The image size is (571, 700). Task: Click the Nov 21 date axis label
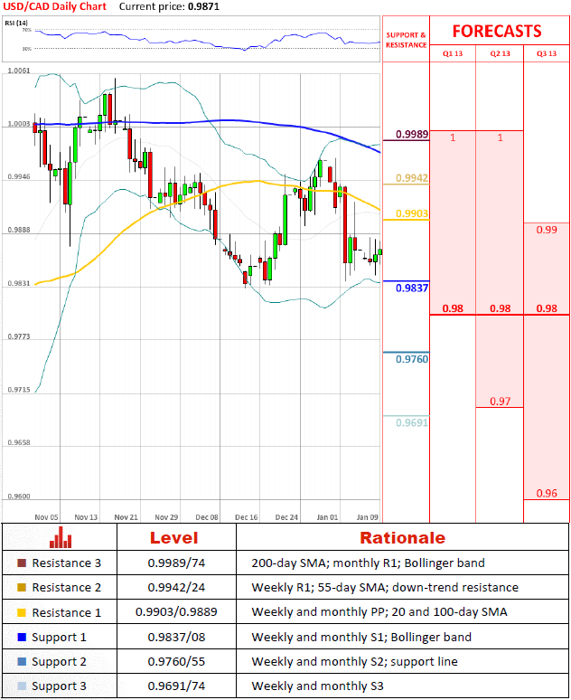pos(126,517)
